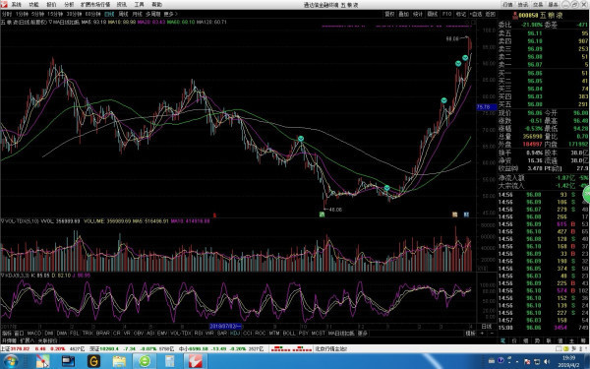590x369 pixels.
Task: Open the green circular app in taskbar
Action: pos(145,361)
